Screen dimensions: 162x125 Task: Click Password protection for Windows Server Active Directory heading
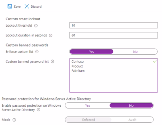pyautogui.click(x=47, y=99)
